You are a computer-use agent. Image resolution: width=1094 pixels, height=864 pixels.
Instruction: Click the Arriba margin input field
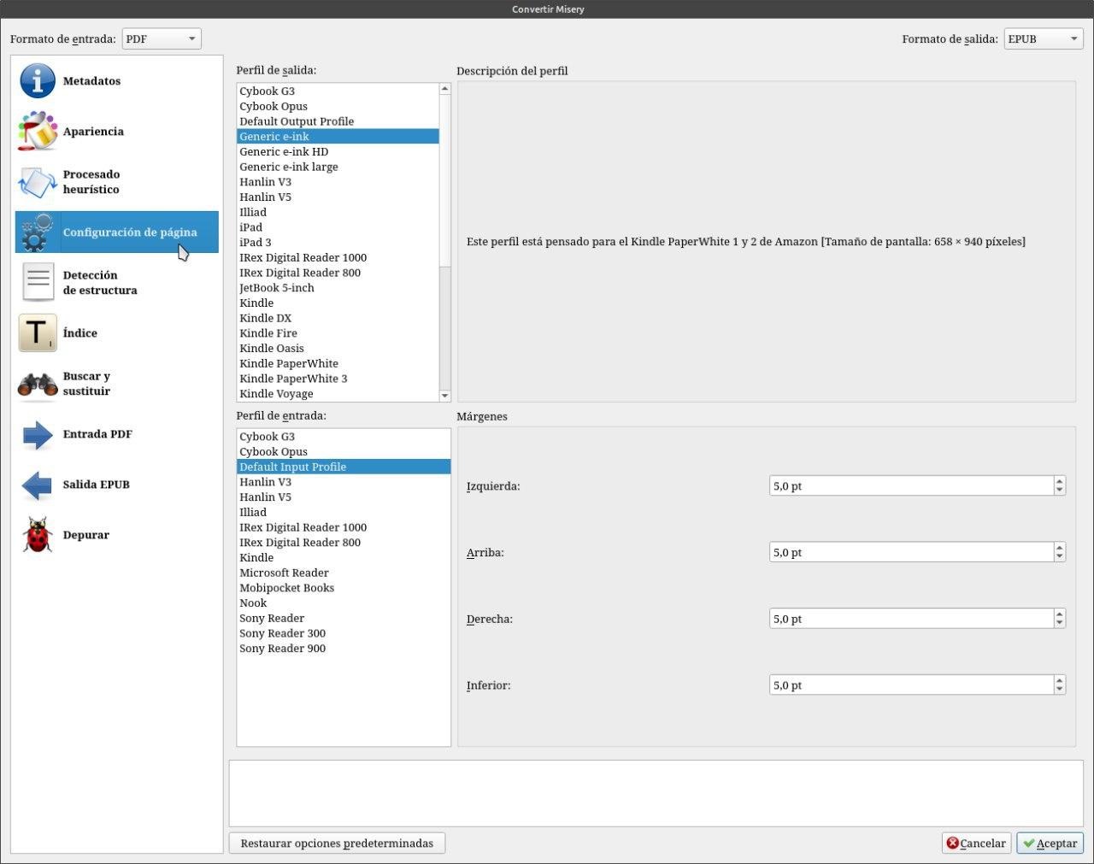click(911, 553)
